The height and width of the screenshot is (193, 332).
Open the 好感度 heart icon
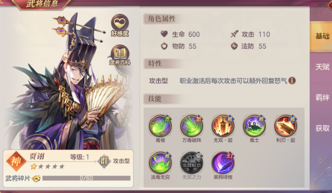120,25
